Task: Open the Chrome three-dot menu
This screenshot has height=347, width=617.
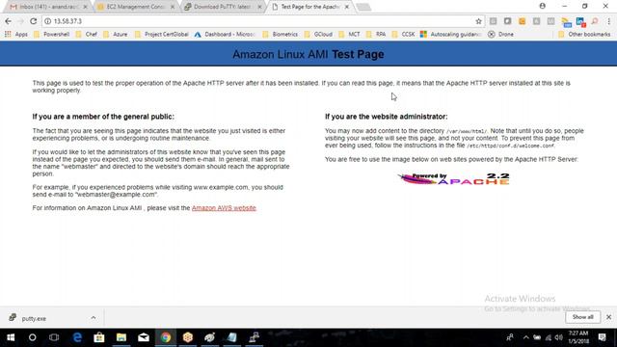Action: click(x=608, y=21)
